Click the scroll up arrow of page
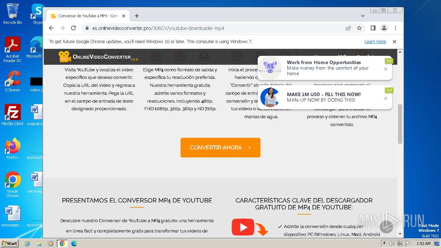This screenshot has height=248, width=441. coord(400,52)
